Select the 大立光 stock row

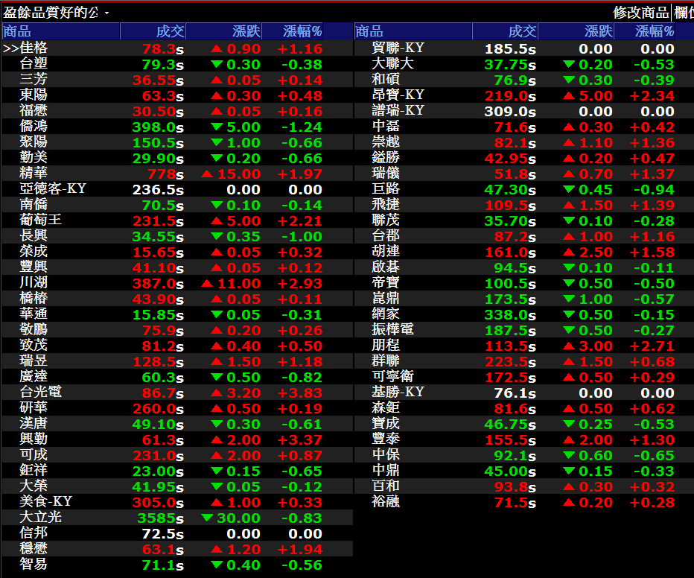pyautogui.click(x=41, y=518)
